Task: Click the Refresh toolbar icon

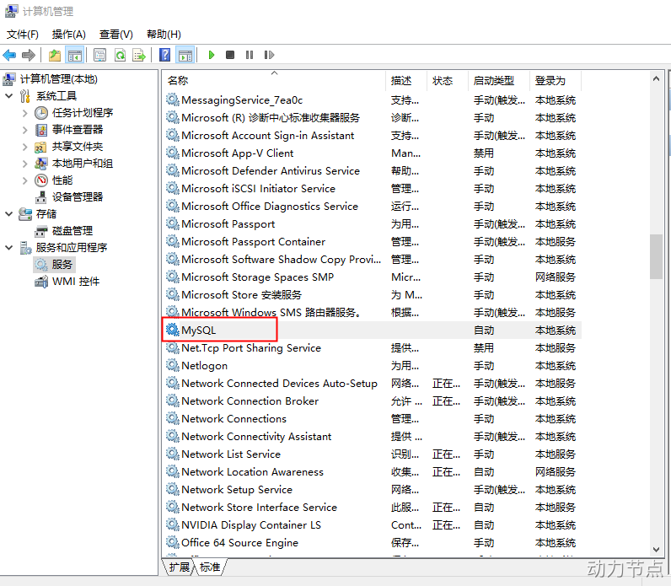Action: [x=120, y=55]
